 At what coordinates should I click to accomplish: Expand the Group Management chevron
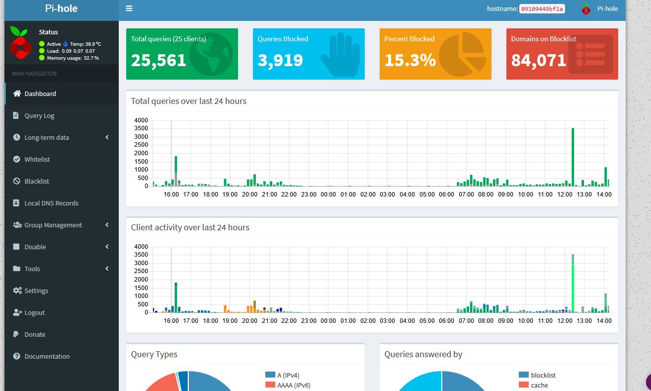107,225
